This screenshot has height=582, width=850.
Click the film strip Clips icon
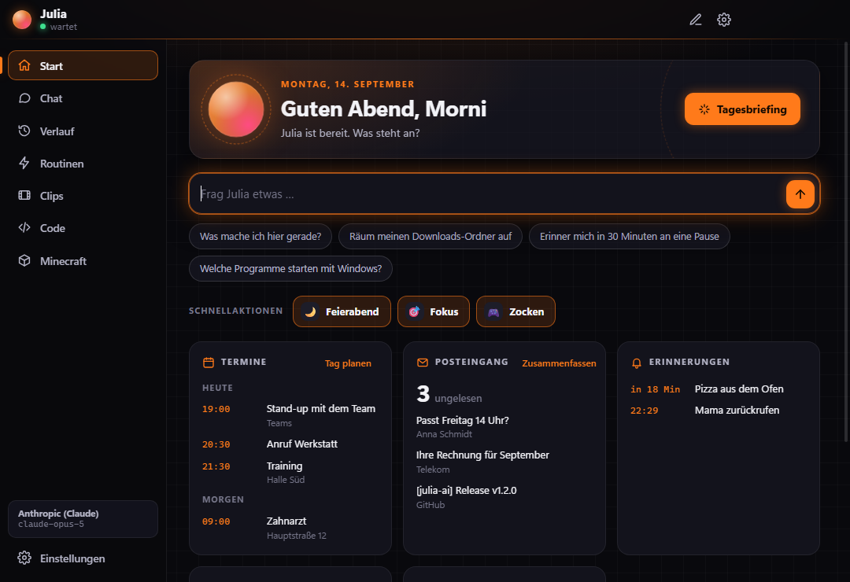[x=24, y=195]
